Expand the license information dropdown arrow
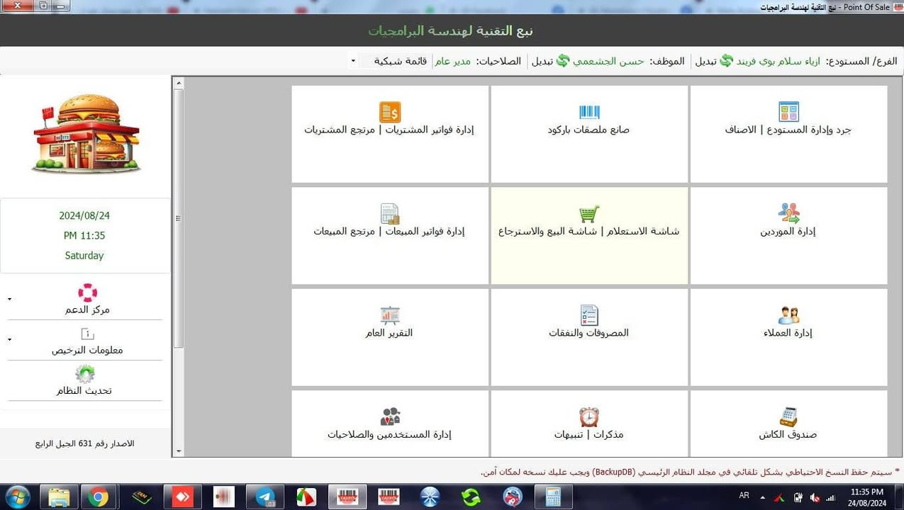904x510 pixels. (x=9, y=339)
